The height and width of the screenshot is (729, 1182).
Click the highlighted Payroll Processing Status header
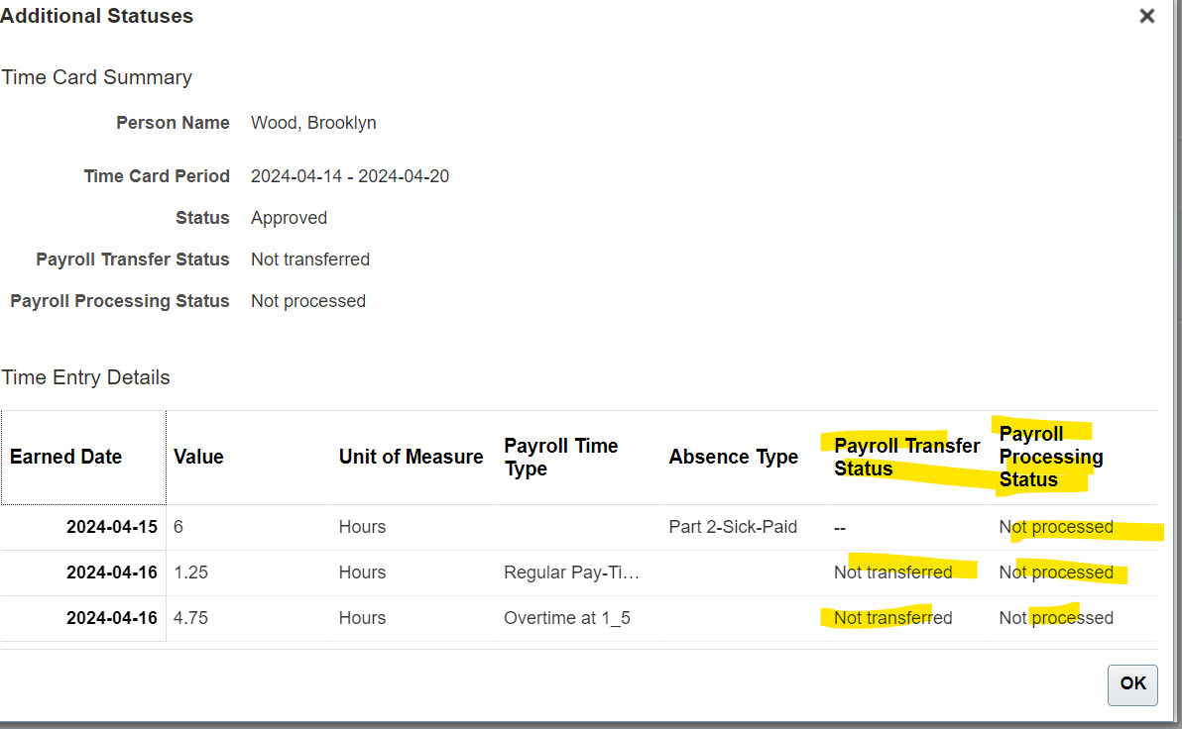(x=1050, y=457)
